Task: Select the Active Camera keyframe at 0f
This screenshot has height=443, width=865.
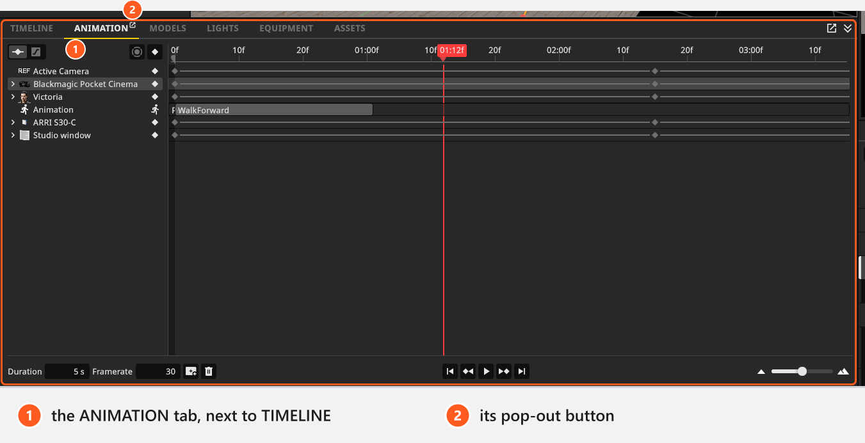Action: [175, 71]
